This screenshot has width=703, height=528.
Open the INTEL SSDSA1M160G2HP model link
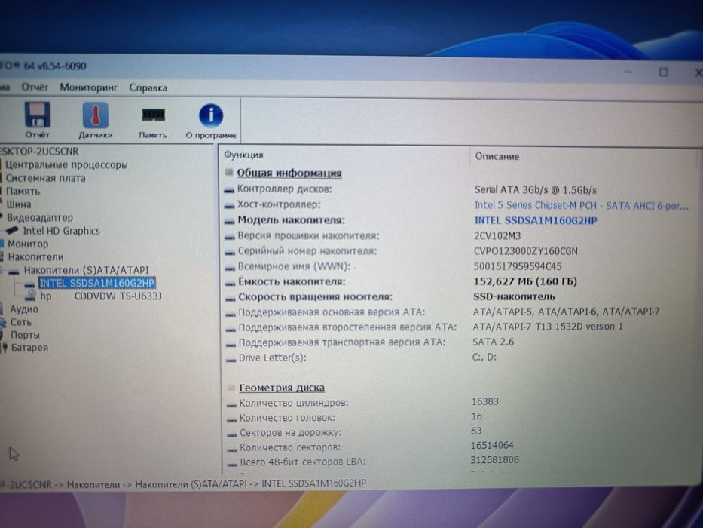click(x=535, y=220)
